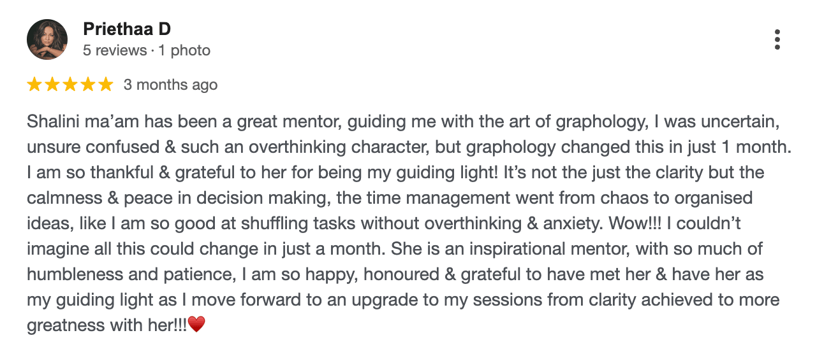The width and height of the screenshot is (838, 354).
Task: Click the "1 photo" text
Action: [184, 50]
